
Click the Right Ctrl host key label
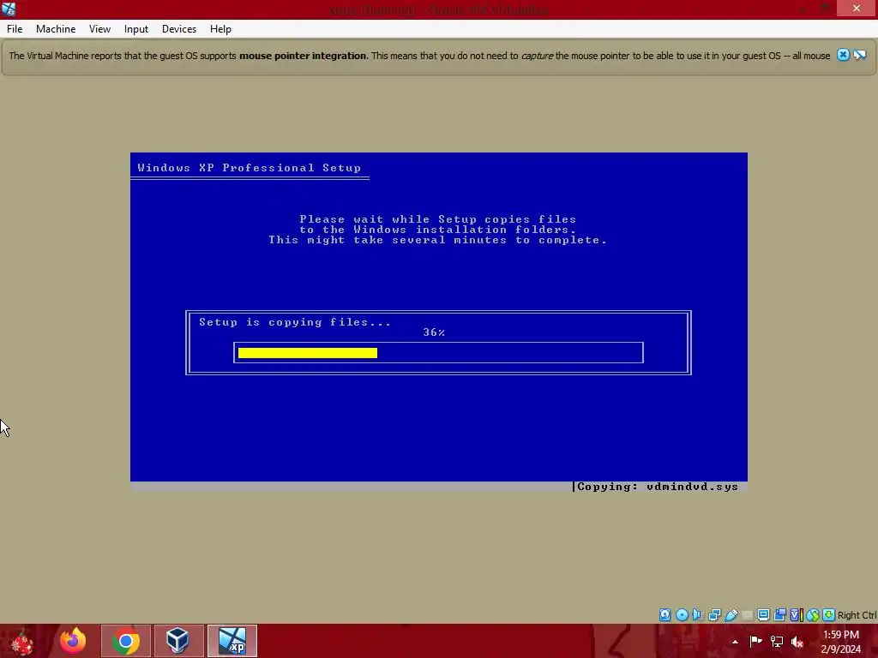tap(857, 615)
